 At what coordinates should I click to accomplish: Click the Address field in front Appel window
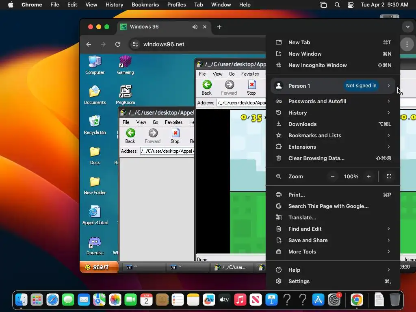[x=167, y=151]
